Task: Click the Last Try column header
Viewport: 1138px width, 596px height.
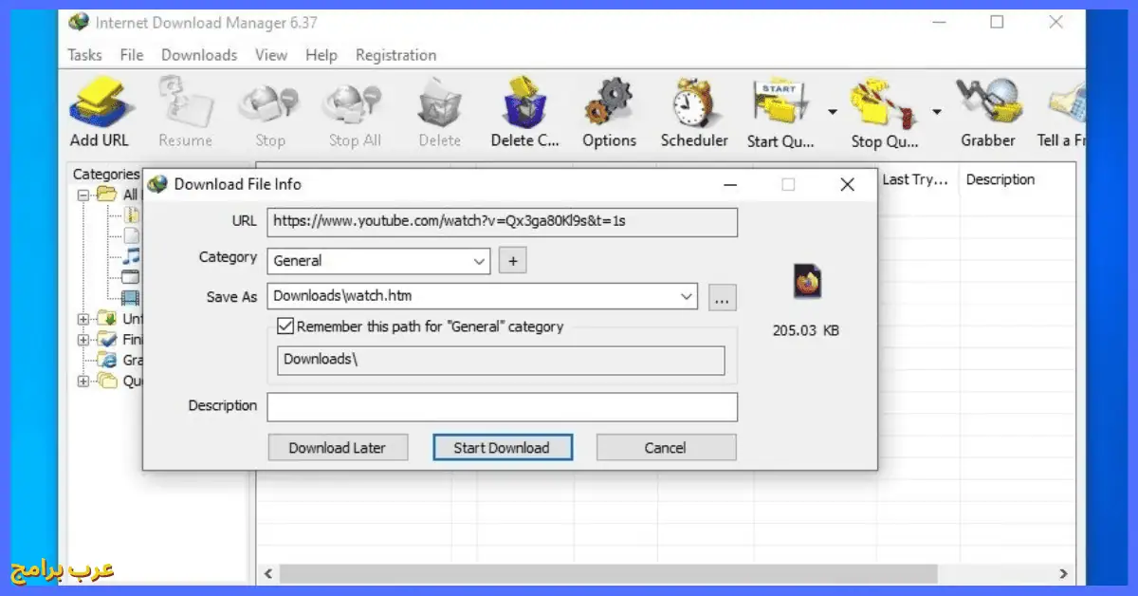Action: click(917, 179)
